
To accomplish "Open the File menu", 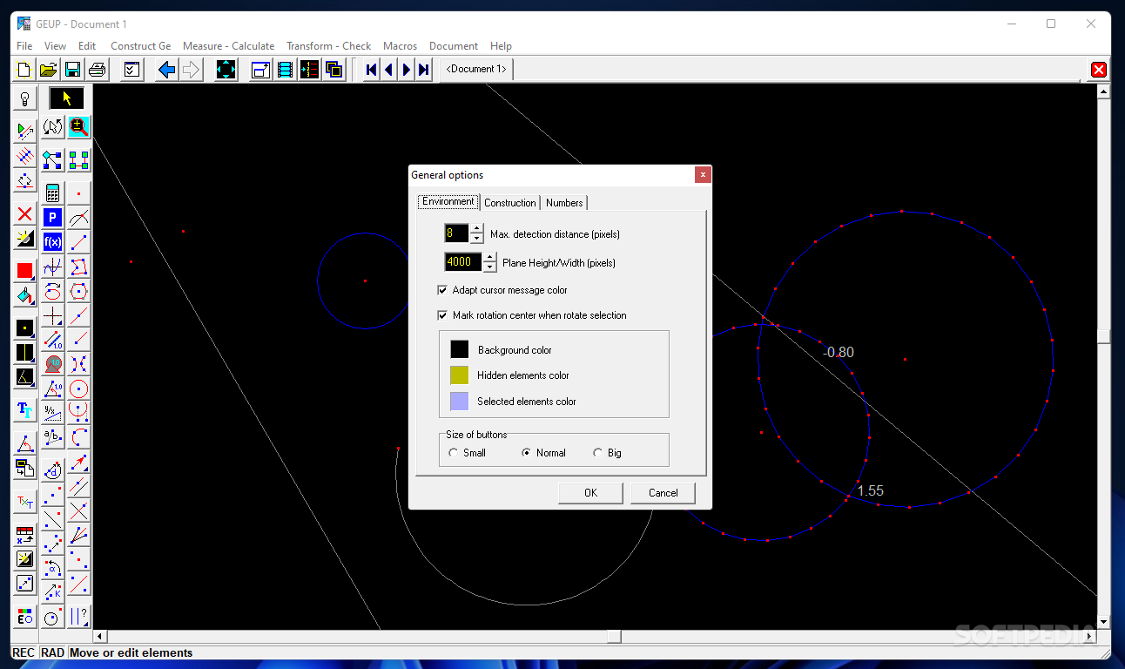I will pos(24,46).
